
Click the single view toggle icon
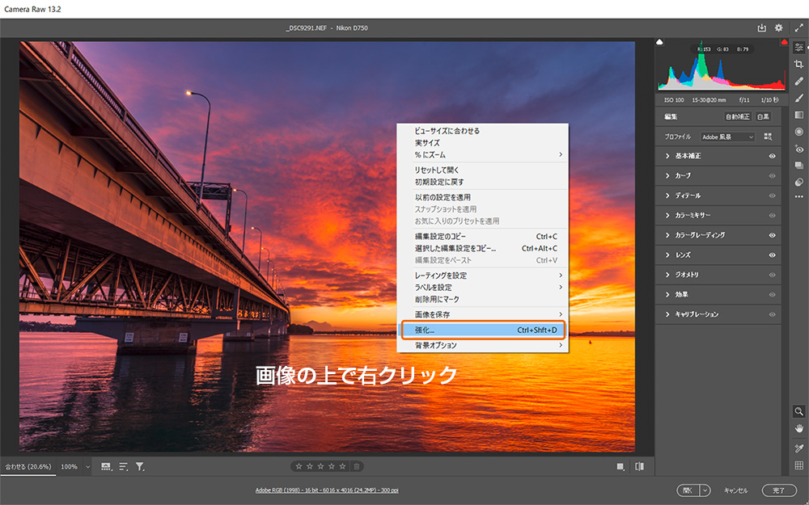point(621,467)
